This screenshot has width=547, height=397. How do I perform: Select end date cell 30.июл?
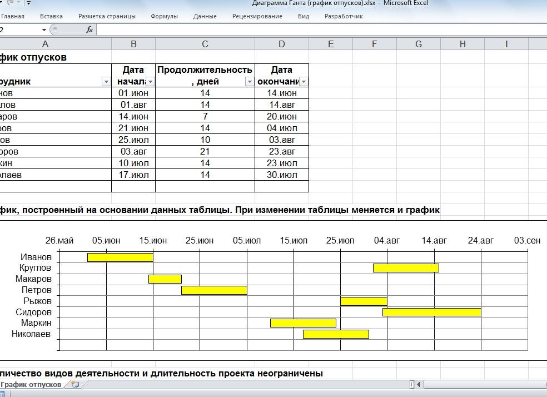(282, 175)
